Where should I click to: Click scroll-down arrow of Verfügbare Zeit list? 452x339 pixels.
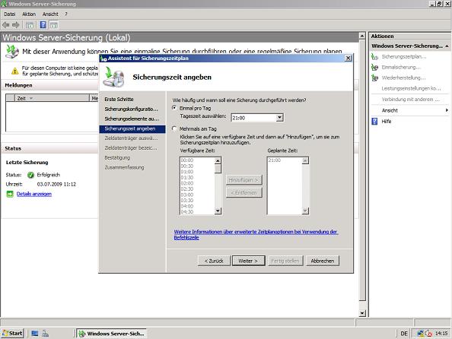[x=218, y=211]
